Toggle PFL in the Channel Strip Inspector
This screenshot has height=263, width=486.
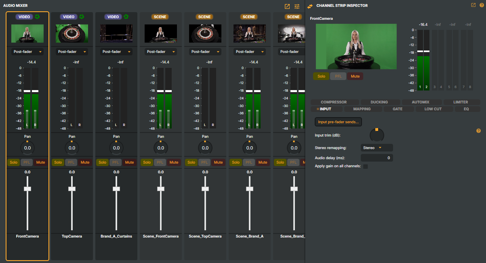338,76
